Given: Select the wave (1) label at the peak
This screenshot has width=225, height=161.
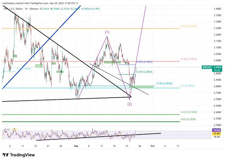Looking at the screenshot, I should (107, 32).
